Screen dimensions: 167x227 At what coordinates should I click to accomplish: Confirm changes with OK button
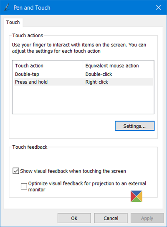point(74,218)
